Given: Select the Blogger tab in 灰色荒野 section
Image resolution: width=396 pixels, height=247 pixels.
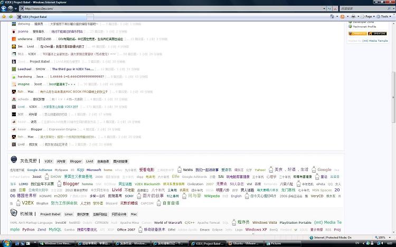Looking at the screenshot, I should point(76,161).
